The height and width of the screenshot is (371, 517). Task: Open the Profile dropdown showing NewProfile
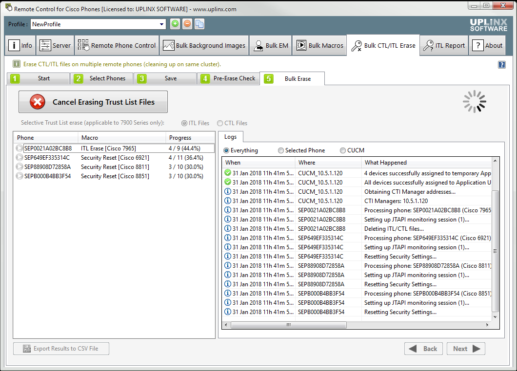click(98, 24)
